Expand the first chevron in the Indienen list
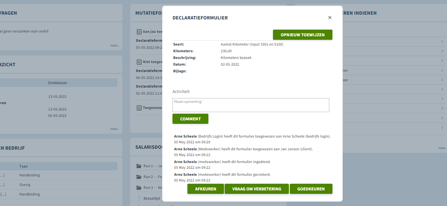This screenshot has width=447, height=206. 442,42
